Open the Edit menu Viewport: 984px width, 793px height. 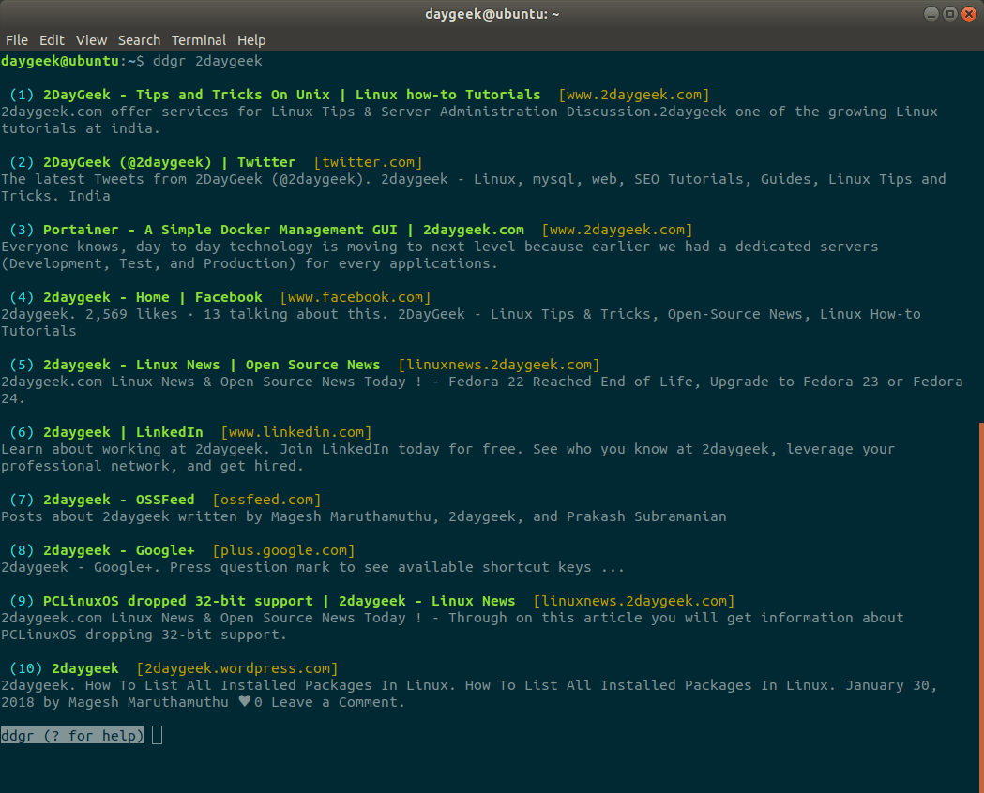click(52, 40)
